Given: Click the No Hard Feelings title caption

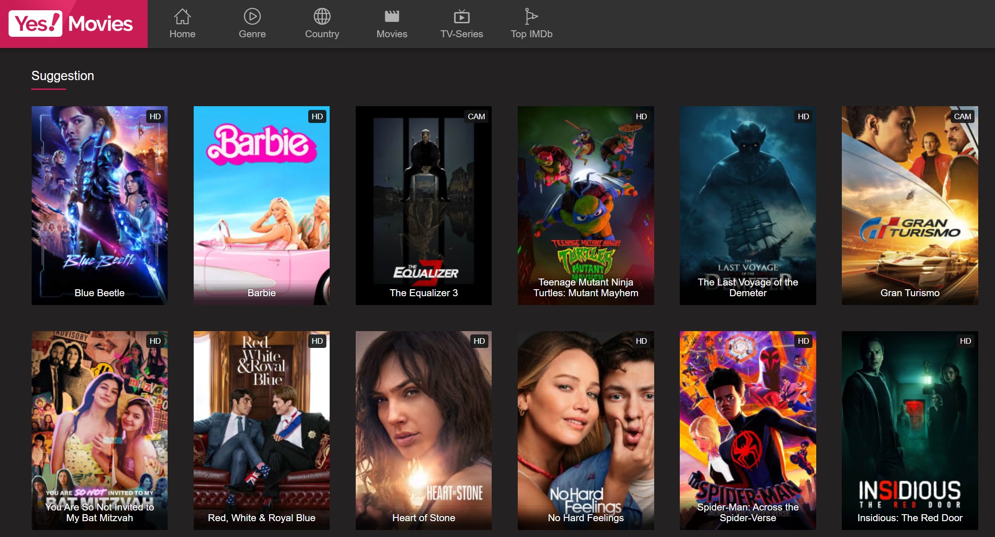Looking at the screenshot, I should [586, 518].
